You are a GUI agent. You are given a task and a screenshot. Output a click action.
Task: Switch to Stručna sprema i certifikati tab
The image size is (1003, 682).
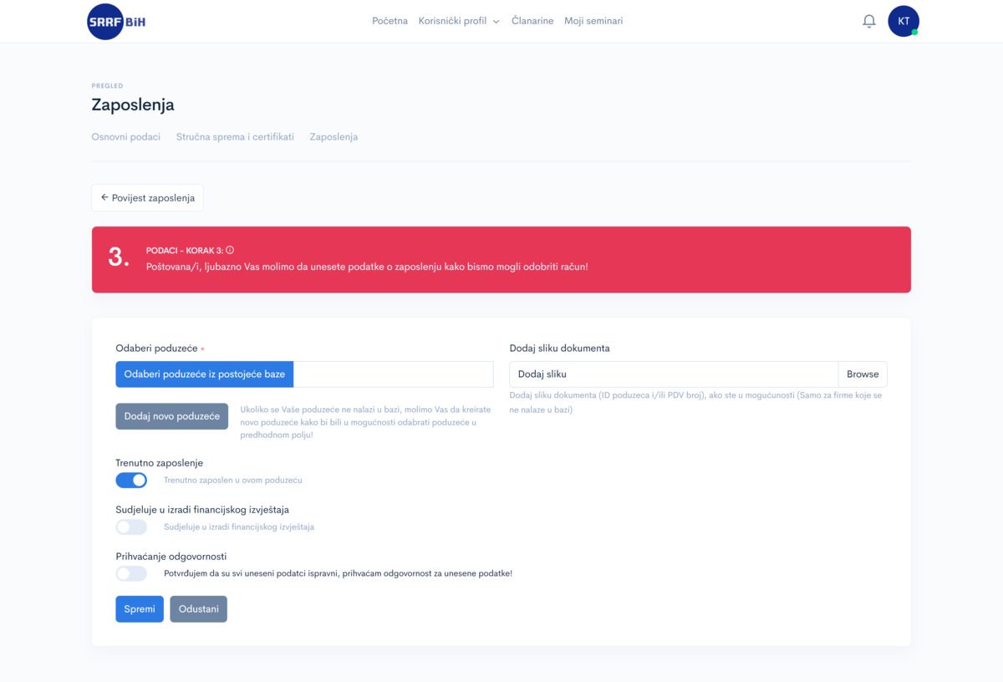pos(235,136)
